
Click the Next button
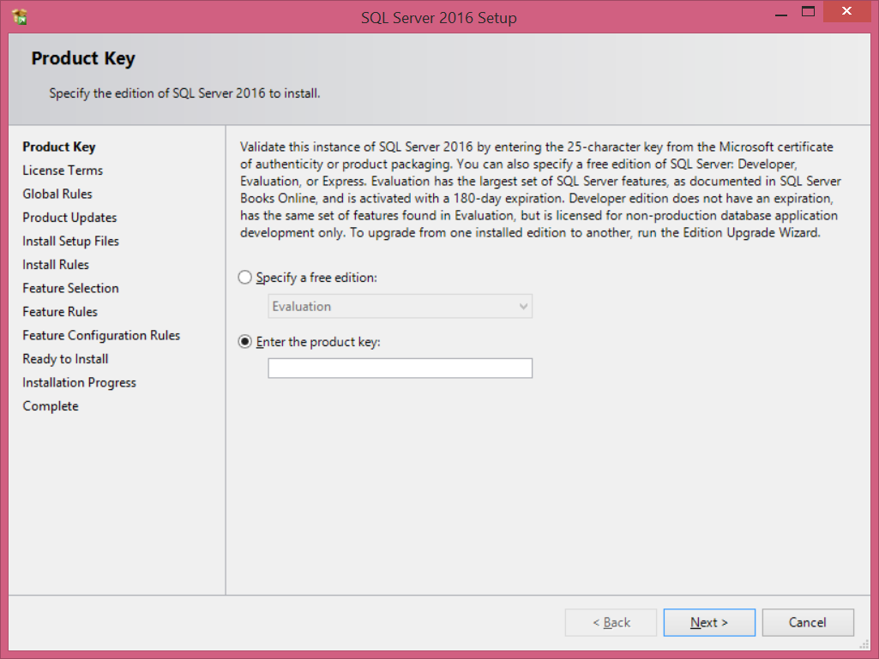pos(709,622)
